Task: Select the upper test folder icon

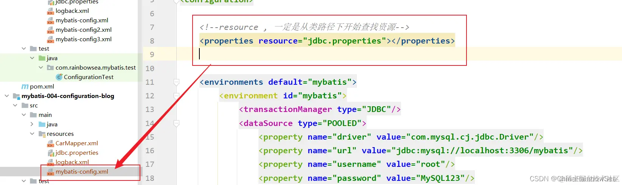Action: coord(33,49)
